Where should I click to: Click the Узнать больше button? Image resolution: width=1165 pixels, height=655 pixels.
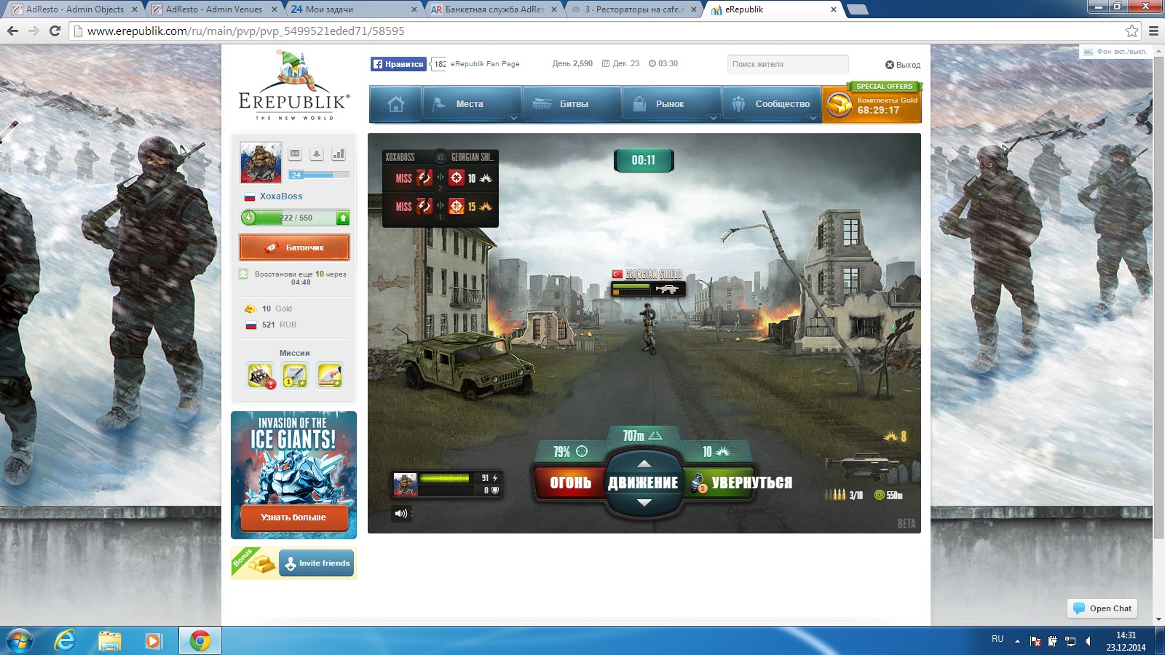coord(293,517)
